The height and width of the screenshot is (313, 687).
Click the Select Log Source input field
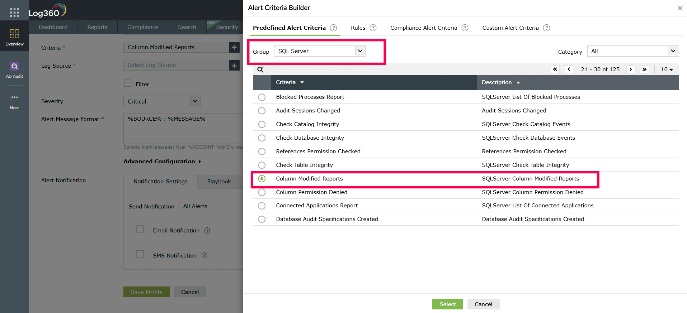click(176, 65)
